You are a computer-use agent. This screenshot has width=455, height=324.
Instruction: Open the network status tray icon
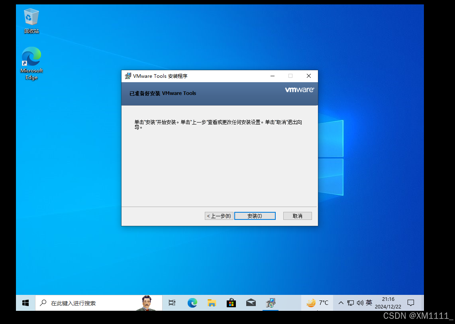pos(351,303)
